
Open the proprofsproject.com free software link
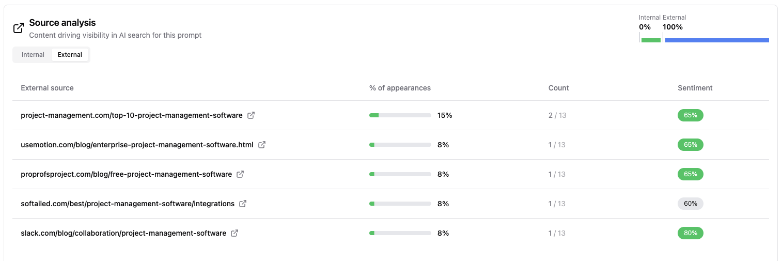coord(126,174)
